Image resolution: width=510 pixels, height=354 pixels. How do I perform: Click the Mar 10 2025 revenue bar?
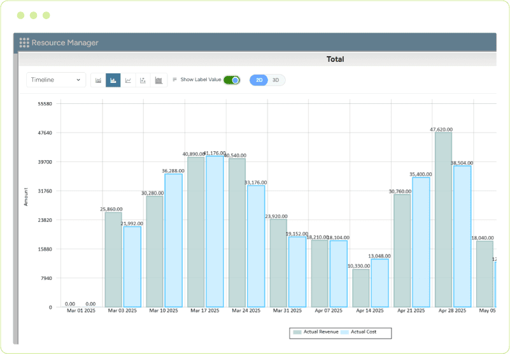pos(155,252)
